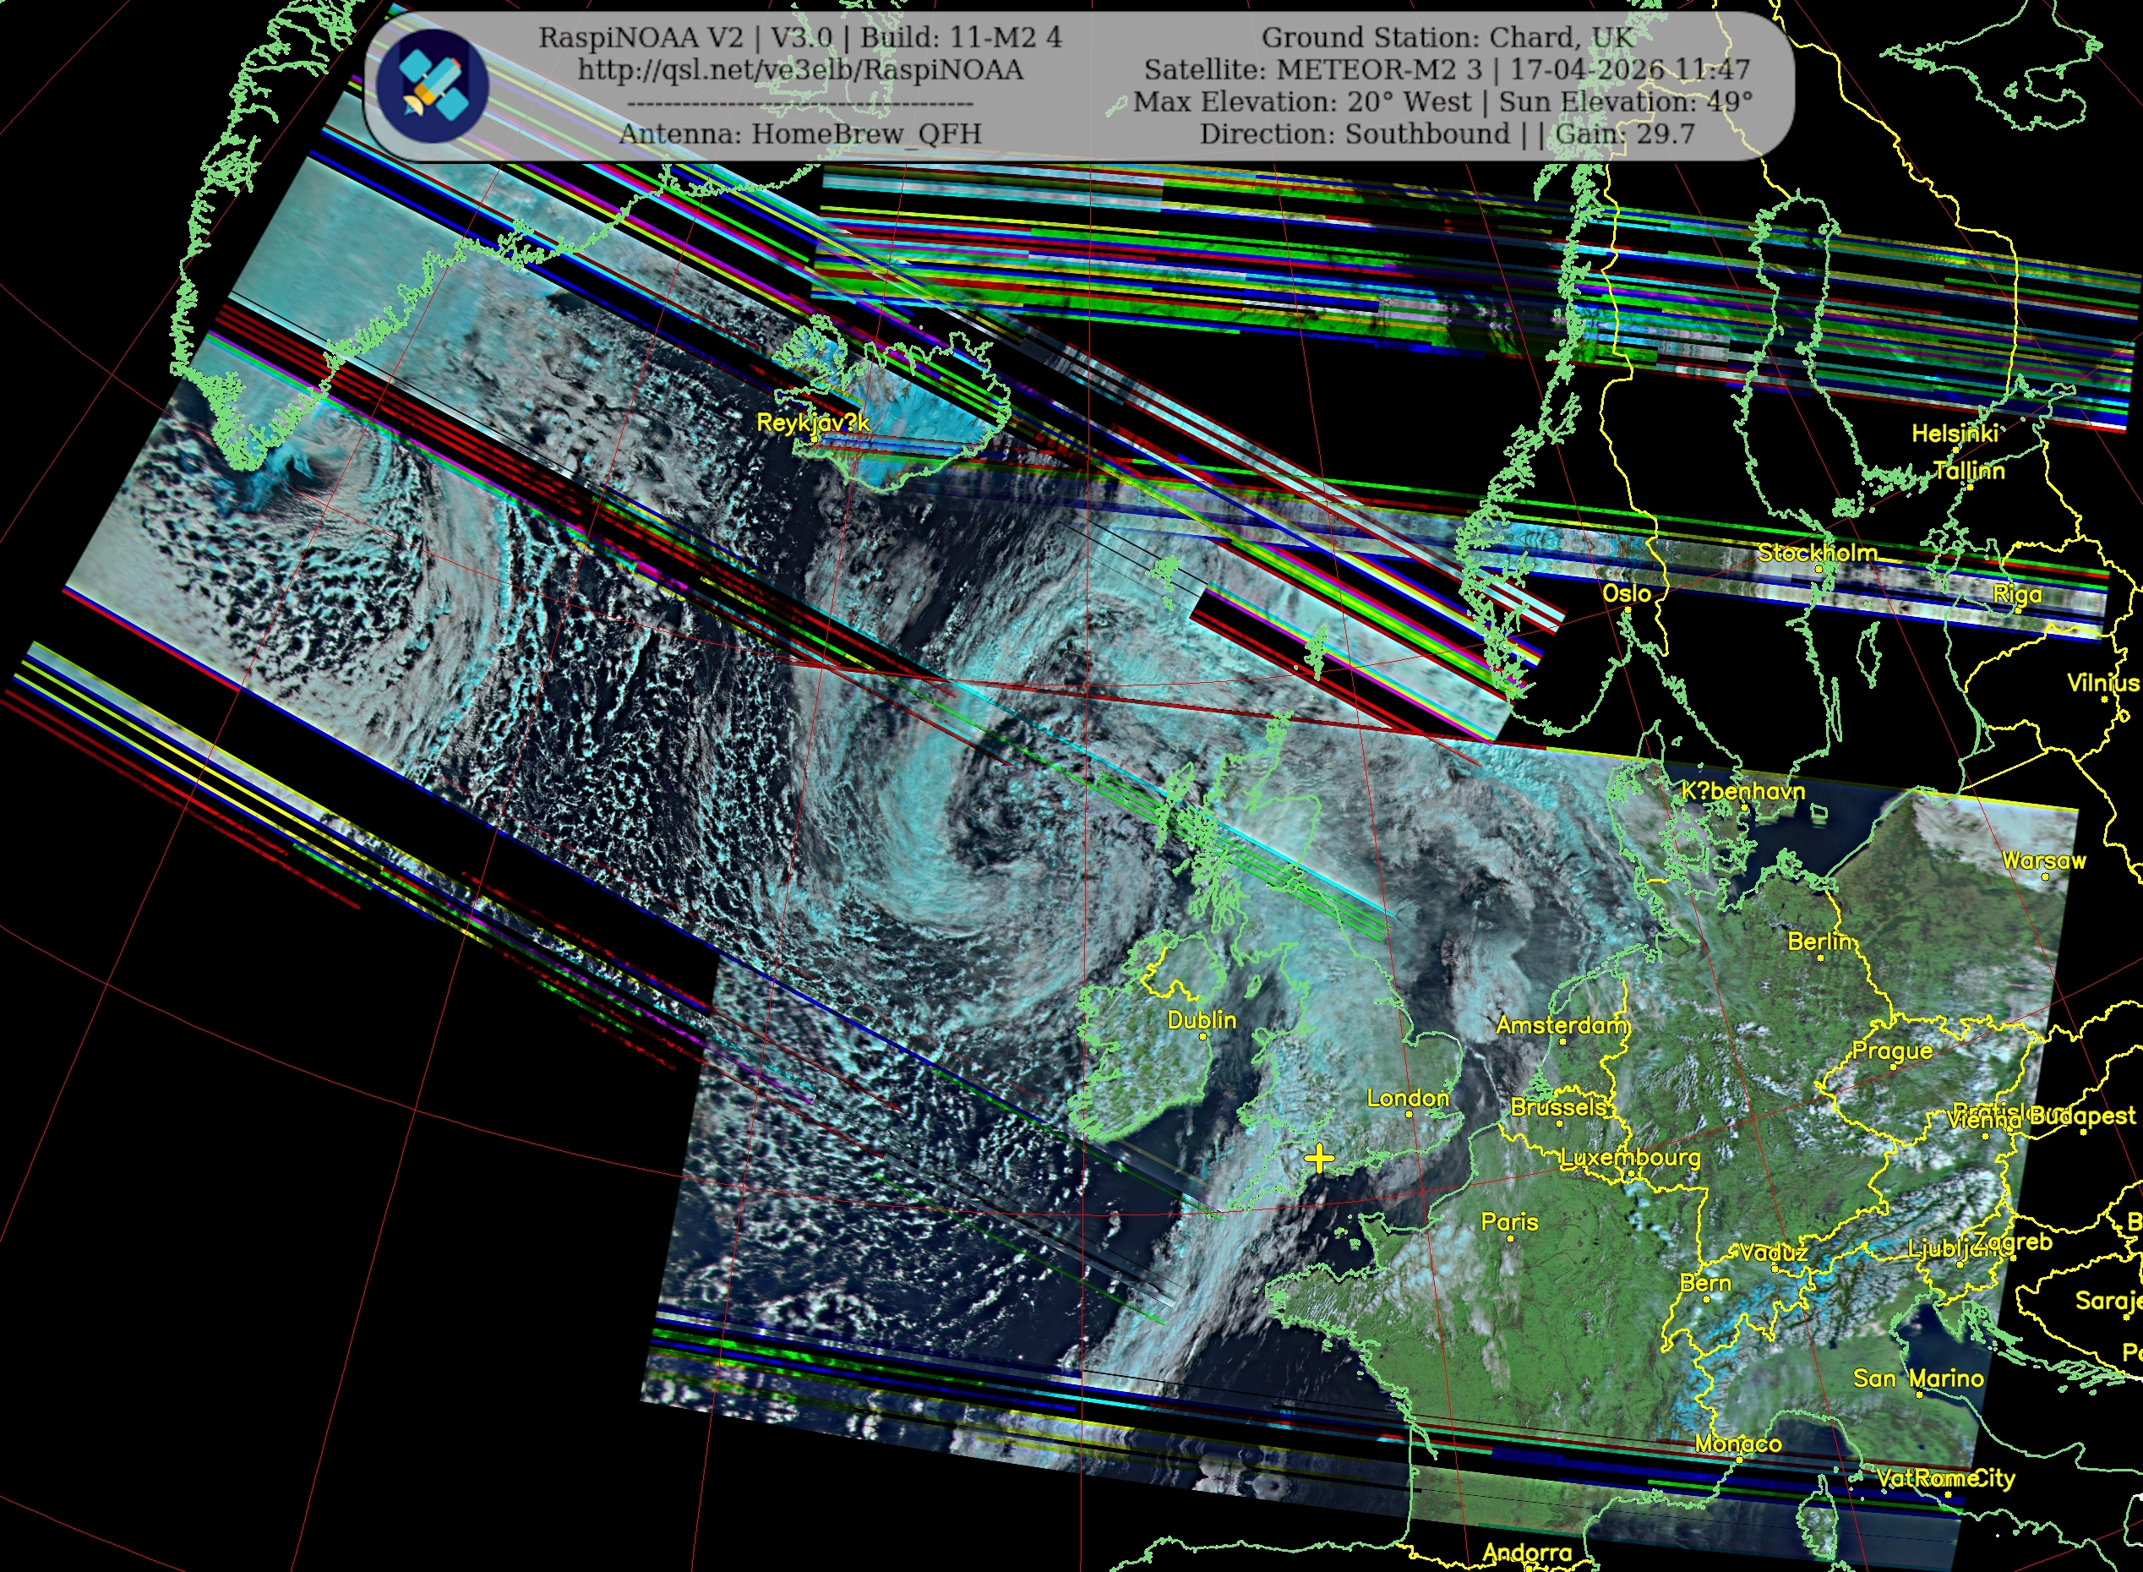Screen dimensions: 2143x1572
Task: Click the RaspiNOAA satellite logo icon
Action: pos(433,86)
